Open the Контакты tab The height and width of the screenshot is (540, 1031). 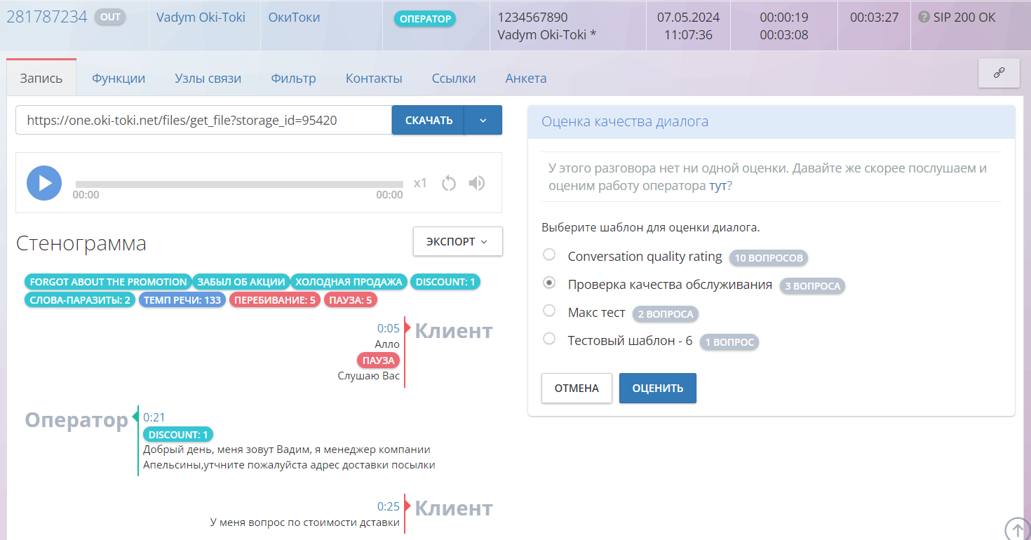(374, 79)
